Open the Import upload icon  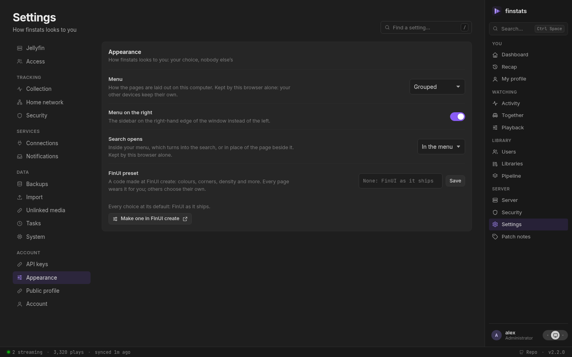click(x=19, y=197)
